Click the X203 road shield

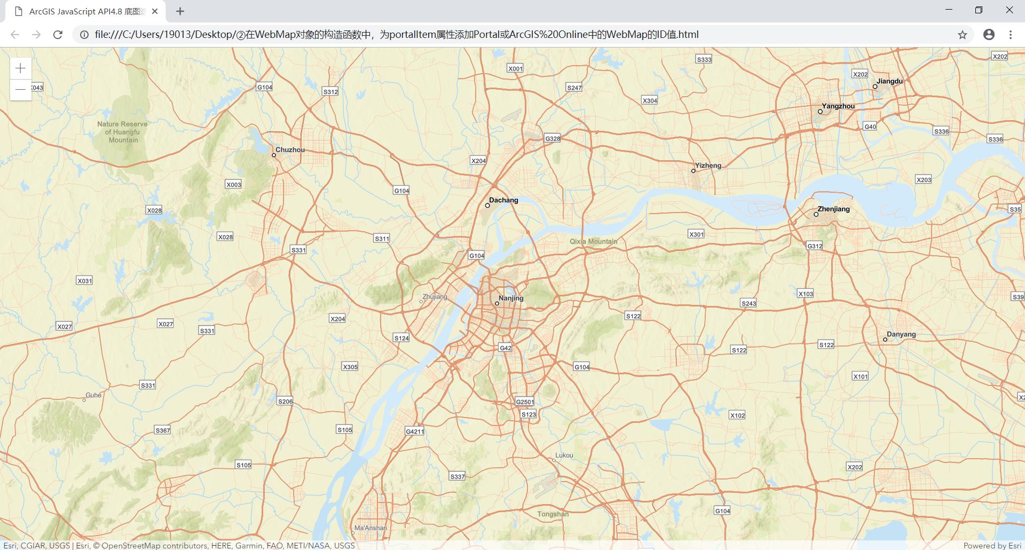coord(924,179)
